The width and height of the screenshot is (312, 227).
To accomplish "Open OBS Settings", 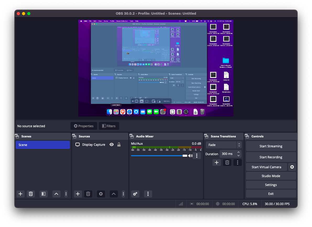I will pos(271,185).
